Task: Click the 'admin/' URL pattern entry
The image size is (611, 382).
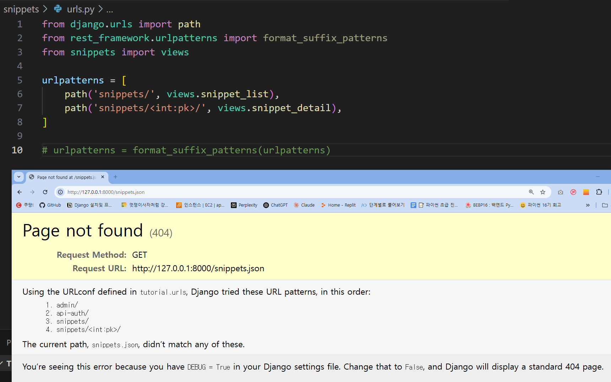Action: (x=67, y=305)
